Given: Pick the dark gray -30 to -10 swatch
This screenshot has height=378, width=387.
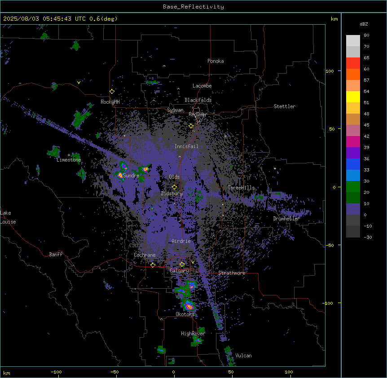Looking at the screenshot, I should [353, 232].
